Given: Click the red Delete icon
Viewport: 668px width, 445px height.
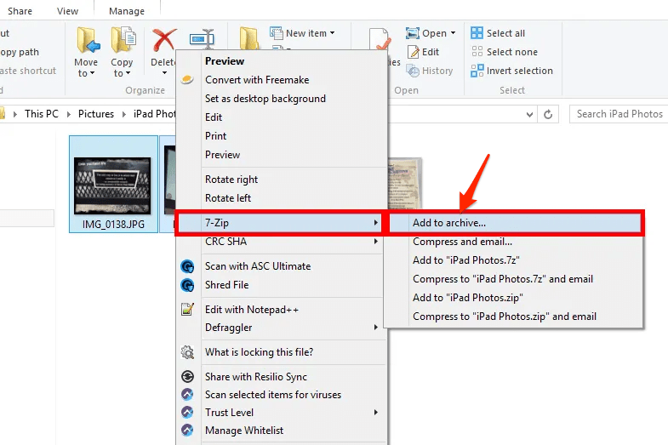Looking at the screenshot, I should 162,41.
